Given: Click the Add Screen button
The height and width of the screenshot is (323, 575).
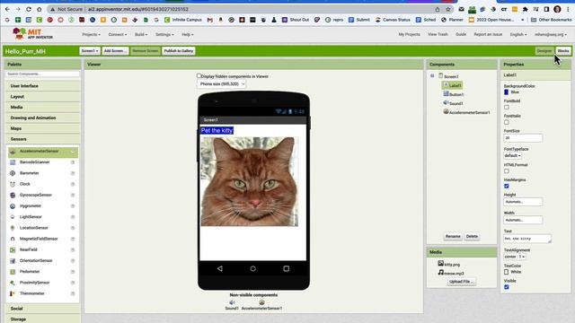Looking at the screenshot, I should click(x=116, y=51).
